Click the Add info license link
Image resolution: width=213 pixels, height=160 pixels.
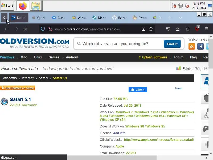pyautogui.click(x=119, y=133)
